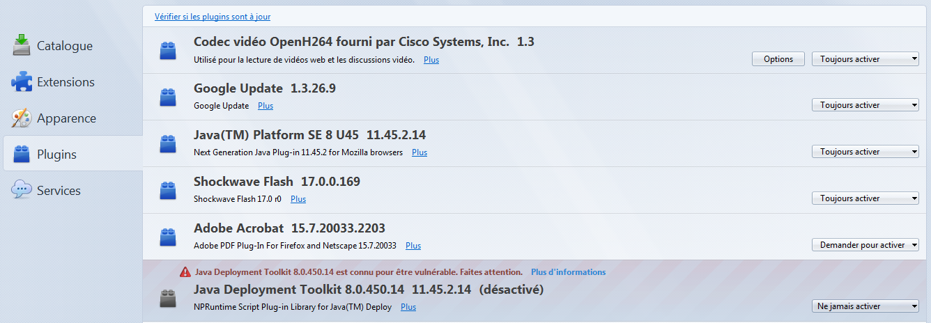Click the Google Update plugin brick icon
This screenshot has width=931, height=323.
(168, 97)
